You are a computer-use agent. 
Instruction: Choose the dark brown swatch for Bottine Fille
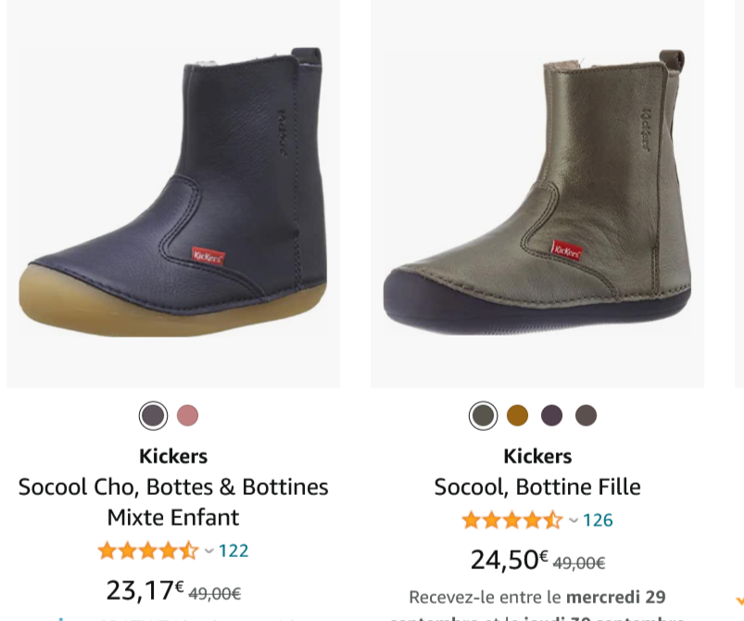click(586, 416)
